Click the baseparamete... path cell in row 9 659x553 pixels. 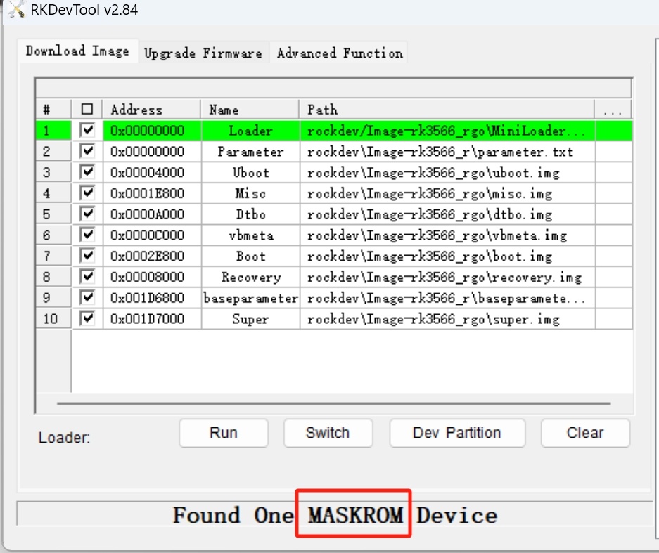click(447, 299)
